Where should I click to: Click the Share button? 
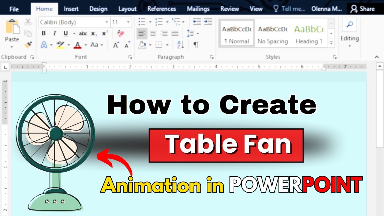click(x=363, y=9)
